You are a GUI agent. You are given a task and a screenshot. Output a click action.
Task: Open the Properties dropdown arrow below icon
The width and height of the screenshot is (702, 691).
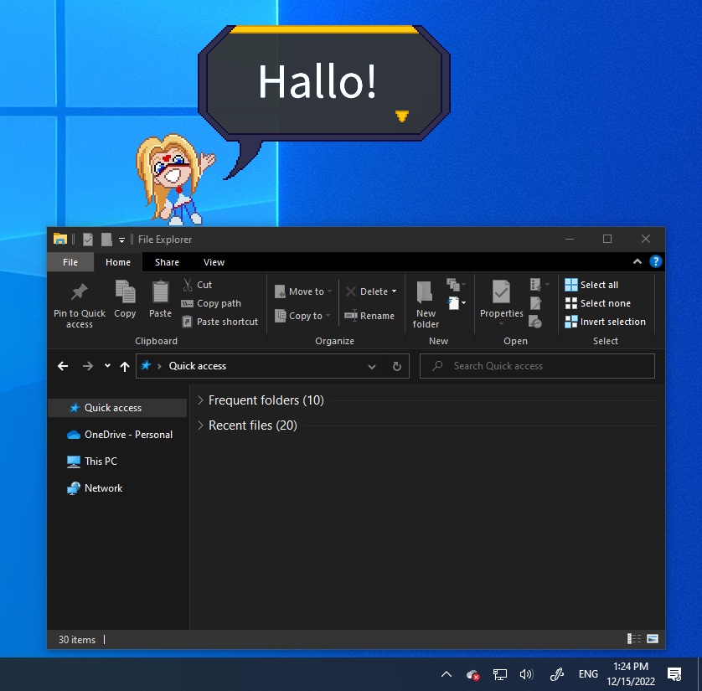pyautogui.click(x=502, y=324)
